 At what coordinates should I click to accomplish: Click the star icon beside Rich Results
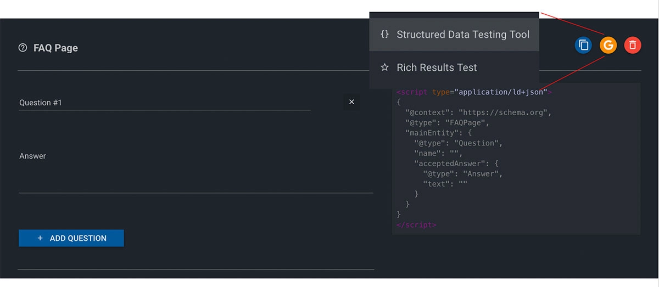385,67
